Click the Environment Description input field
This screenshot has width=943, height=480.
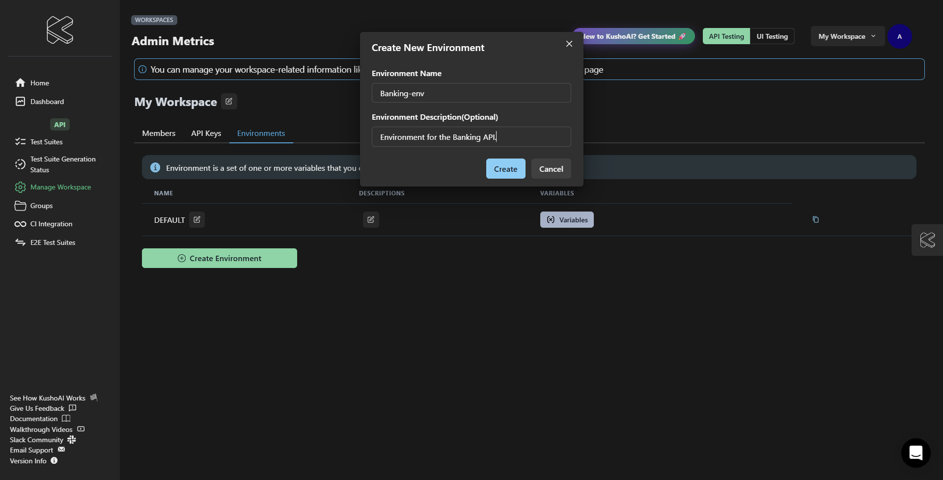pos(471,137)
